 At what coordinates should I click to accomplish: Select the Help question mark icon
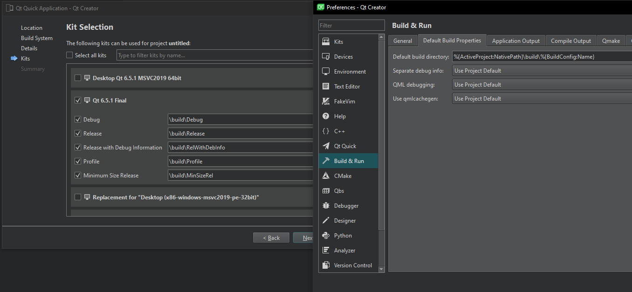pos(326,116)
